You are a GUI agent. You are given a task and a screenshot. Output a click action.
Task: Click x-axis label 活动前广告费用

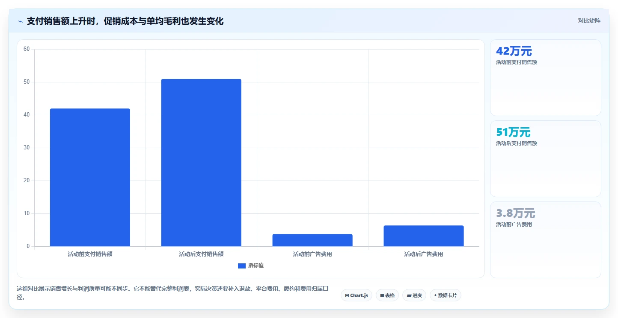click(x=312, y=254)
